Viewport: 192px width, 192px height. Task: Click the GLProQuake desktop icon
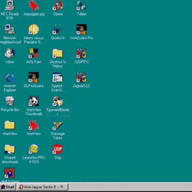(x=34, y=77)
